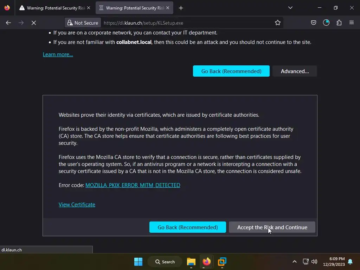Open a new tab with plus button

181,8
